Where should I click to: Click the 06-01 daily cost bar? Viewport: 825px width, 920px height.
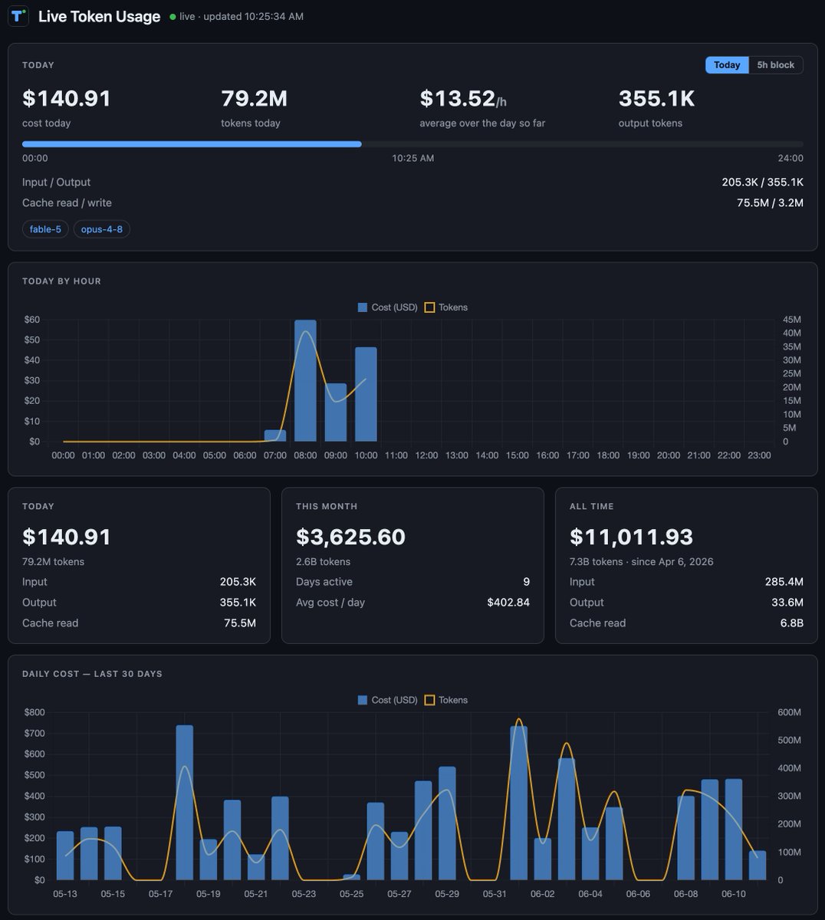pyautogui.click(x=519, y=803)
